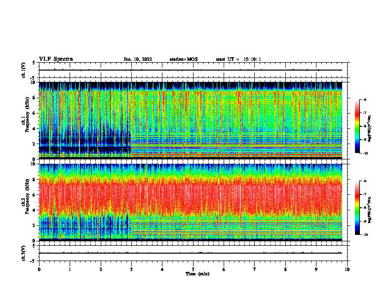Click the ch.2 colorbar log(PSD) unit label
This screenshot has height=302, width=391.
370,210
